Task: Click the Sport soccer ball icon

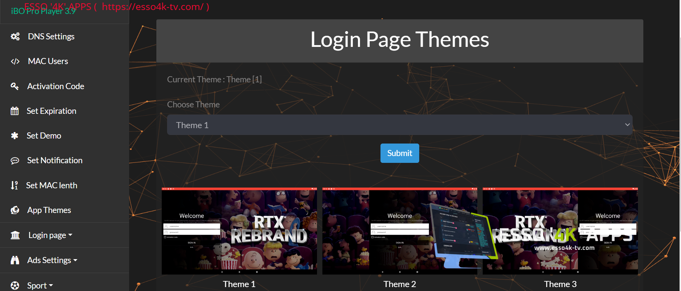Action: (x=15, y=286)
